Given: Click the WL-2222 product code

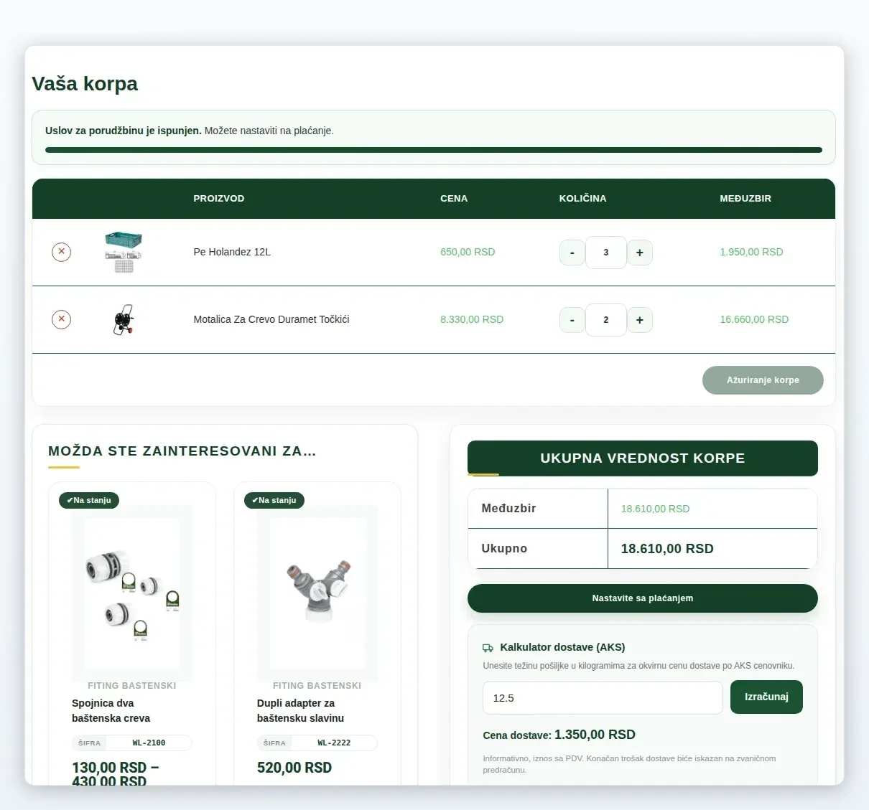Looking at the screenshot, I should coord(334,743).
